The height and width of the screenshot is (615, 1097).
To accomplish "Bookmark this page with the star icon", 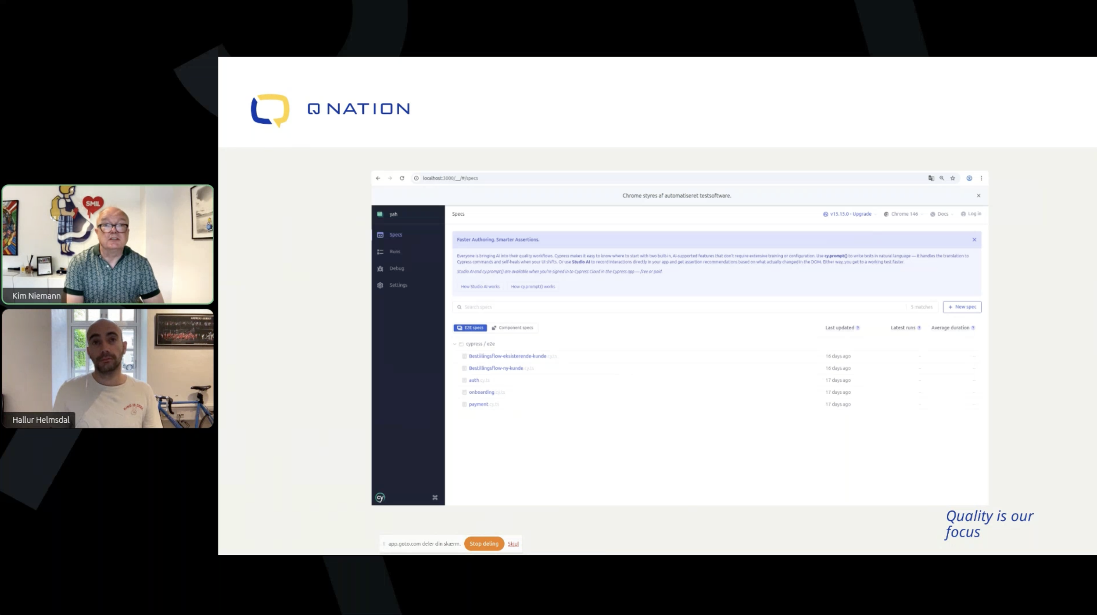I will (953, 178).
